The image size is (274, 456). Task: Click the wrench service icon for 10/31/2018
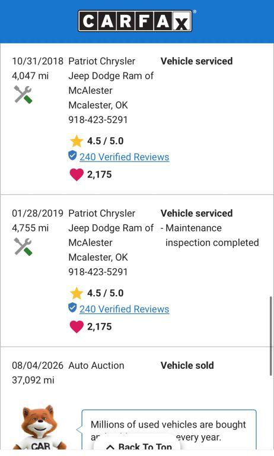(23, 94)
